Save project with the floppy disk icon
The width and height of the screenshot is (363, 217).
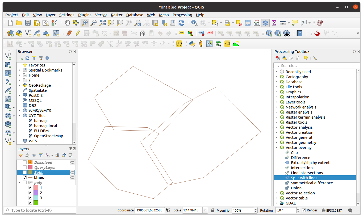pos(28,23)
